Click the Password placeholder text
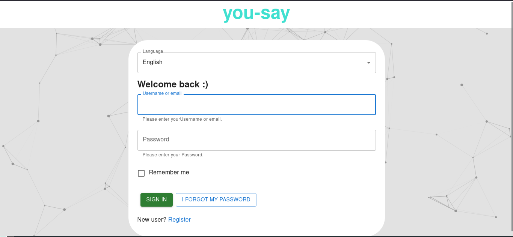Screen dimensions: 513x237 [156, 139]
